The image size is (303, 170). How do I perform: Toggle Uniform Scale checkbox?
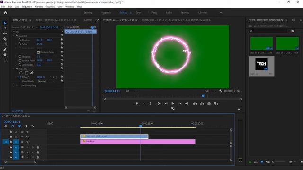click(38, 52)
